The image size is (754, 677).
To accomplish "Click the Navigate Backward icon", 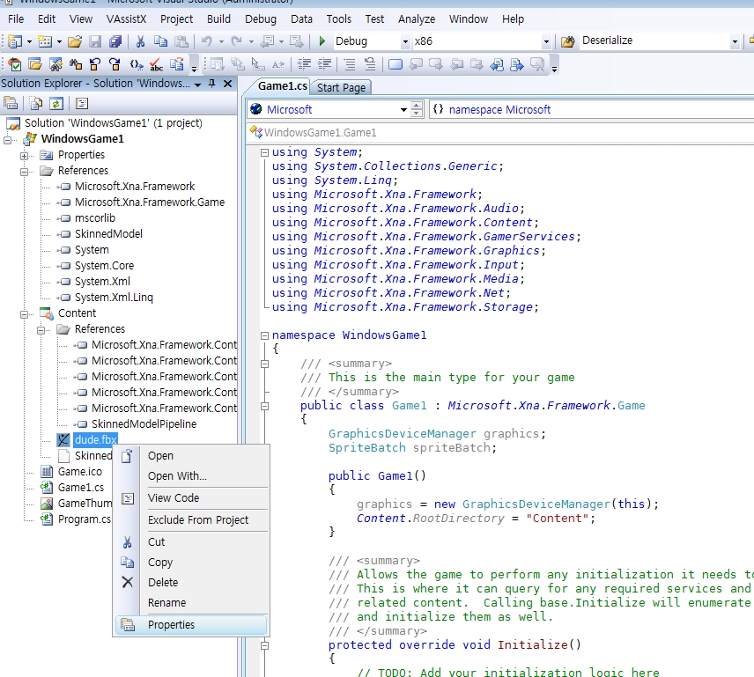I will [x=267, y=41].
